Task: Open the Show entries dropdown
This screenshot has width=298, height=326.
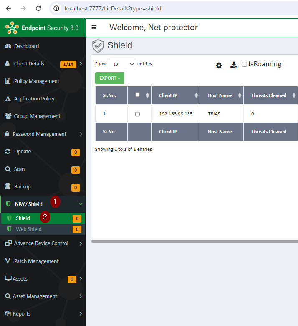Action: point(122,64)
